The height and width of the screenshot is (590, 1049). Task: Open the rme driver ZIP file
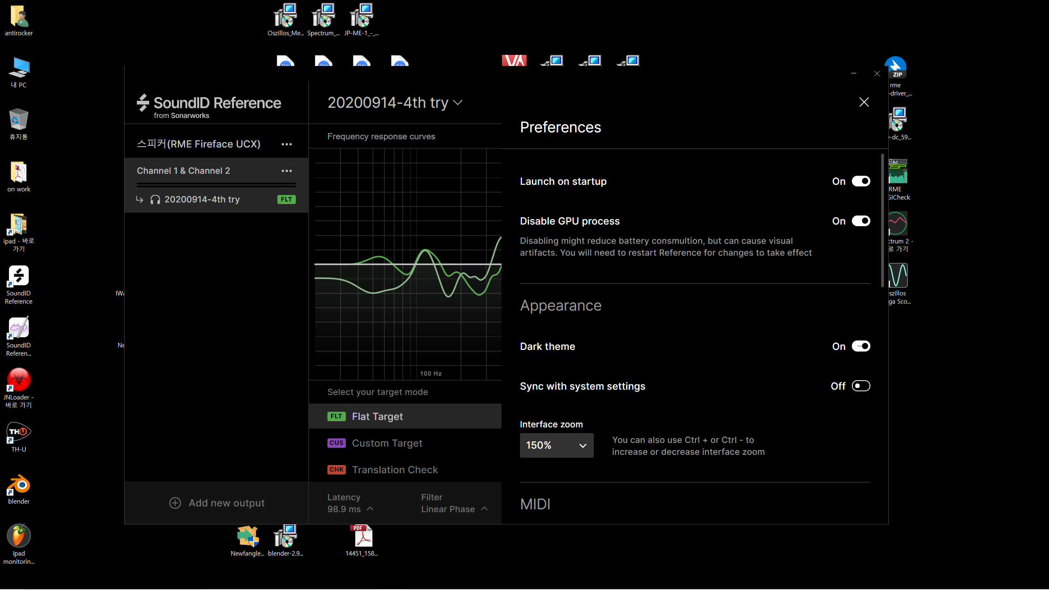[898, 76]
